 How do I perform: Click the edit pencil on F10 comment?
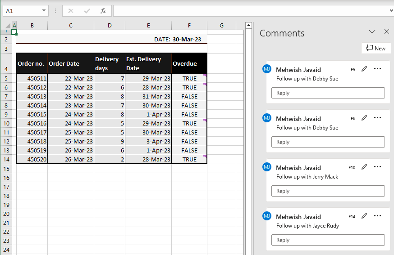pyautogui.click(x=364, y=167)
